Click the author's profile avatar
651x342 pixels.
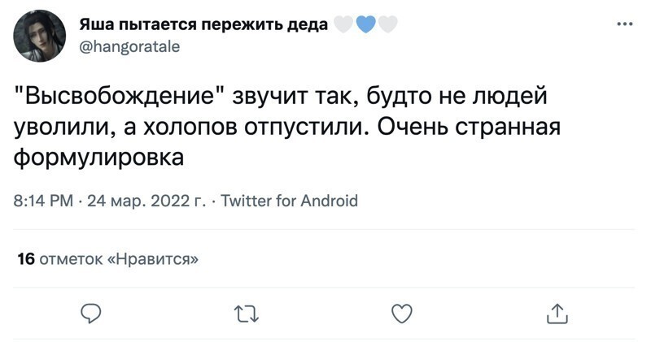pos(40,35)
